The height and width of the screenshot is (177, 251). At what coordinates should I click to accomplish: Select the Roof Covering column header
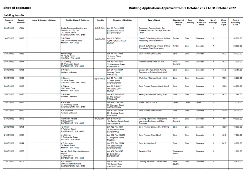click(190, 22)
